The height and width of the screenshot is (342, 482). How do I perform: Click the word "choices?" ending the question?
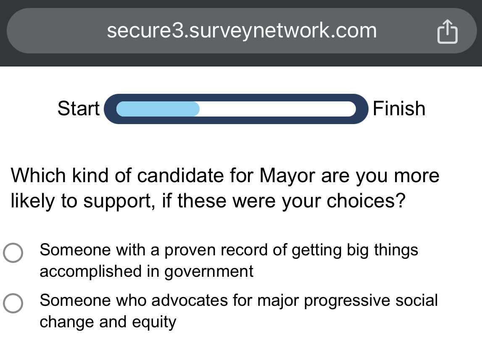[x=366, y=201]
